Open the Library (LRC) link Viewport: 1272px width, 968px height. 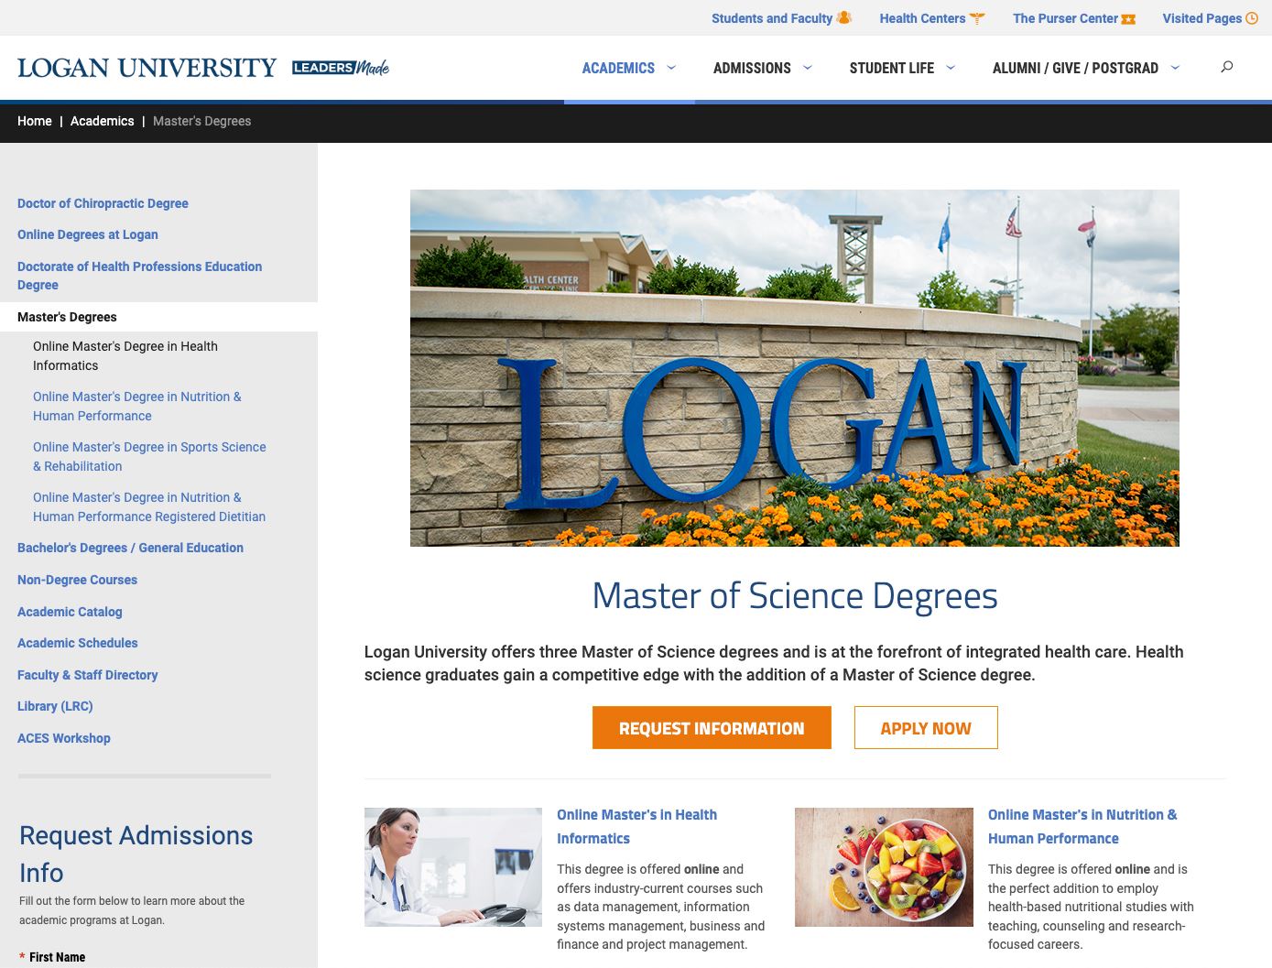click(55, 706)
